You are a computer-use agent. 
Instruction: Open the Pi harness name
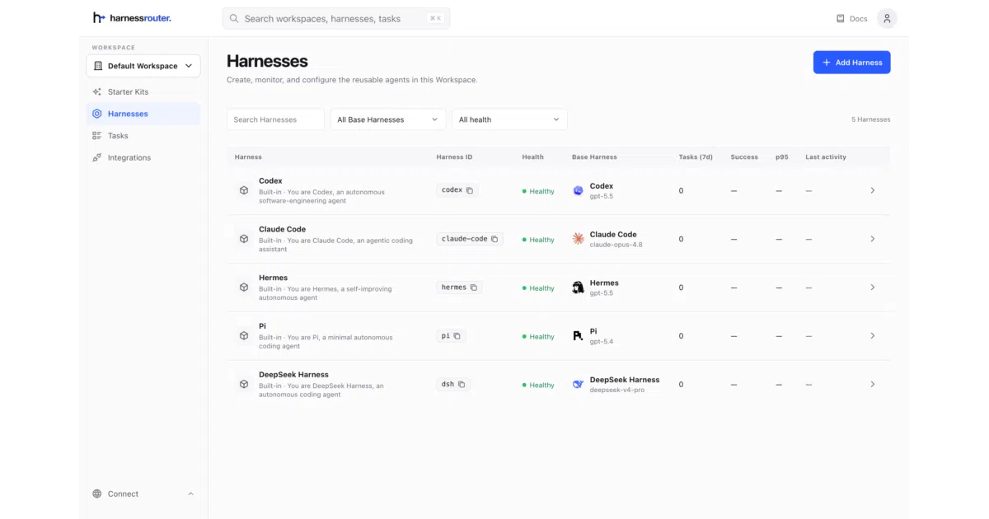(x=262, y=326)
